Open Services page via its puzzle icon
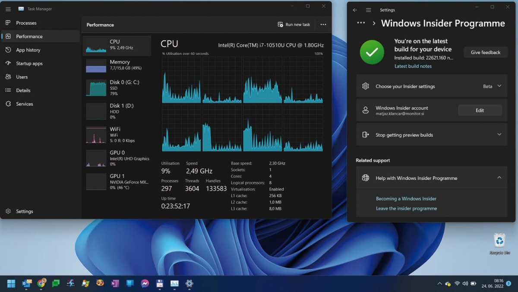Screen dimensions: 518x292 point(8,104)
